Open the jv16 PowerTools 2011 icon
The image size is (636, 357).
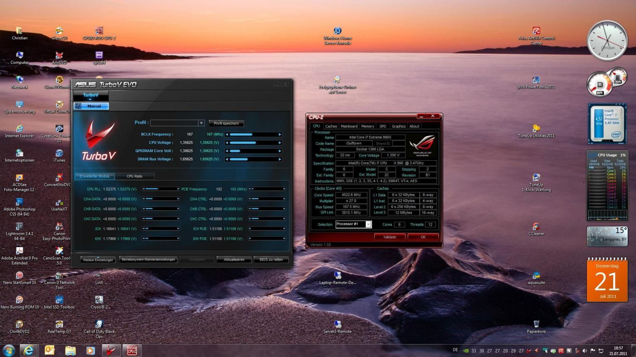536,82
